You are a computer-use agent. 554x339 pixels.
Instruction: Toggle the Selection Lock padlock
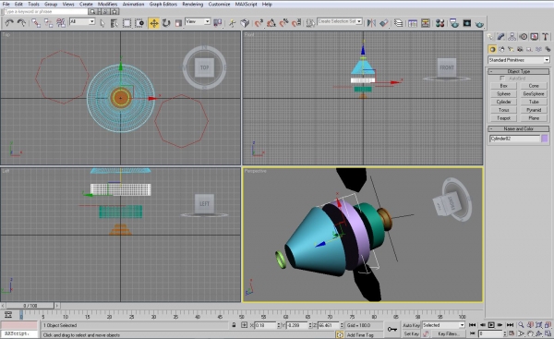[234, 325]
